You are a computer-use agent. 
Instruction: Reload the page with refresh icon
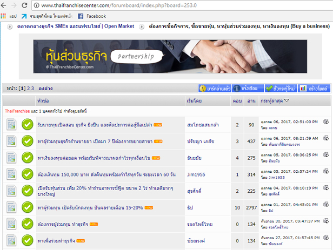pyautogui.click(x=24, y=5)
